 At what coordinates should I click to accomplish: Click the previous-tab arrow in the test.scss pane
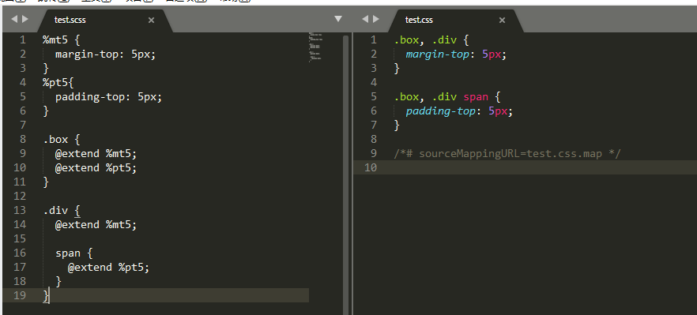tap(13, 19)
